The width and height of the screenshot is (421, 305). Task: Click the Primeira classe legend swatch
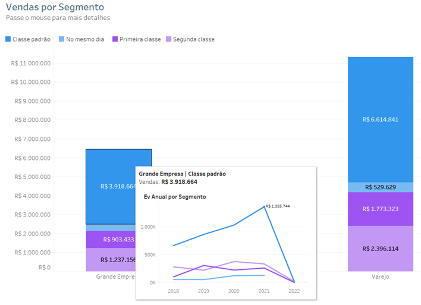click(x=115, y=39)
